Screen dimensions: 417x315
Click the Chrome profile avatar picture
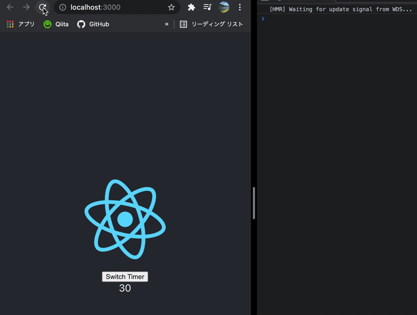223,7
